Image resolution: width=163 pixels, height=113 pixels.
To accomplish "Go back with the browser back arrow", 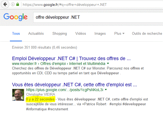I will (x=5, y=4).
